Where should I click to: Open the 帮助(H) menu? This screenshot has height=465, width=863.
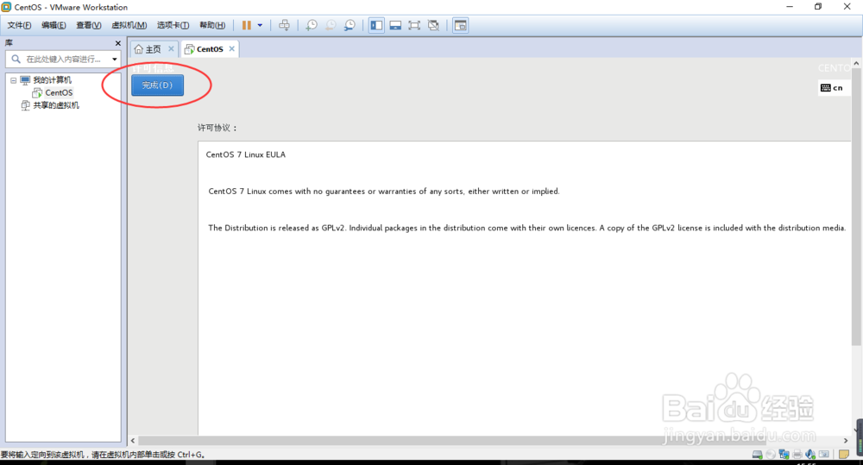pyautogui.click(x=212, y=25)
